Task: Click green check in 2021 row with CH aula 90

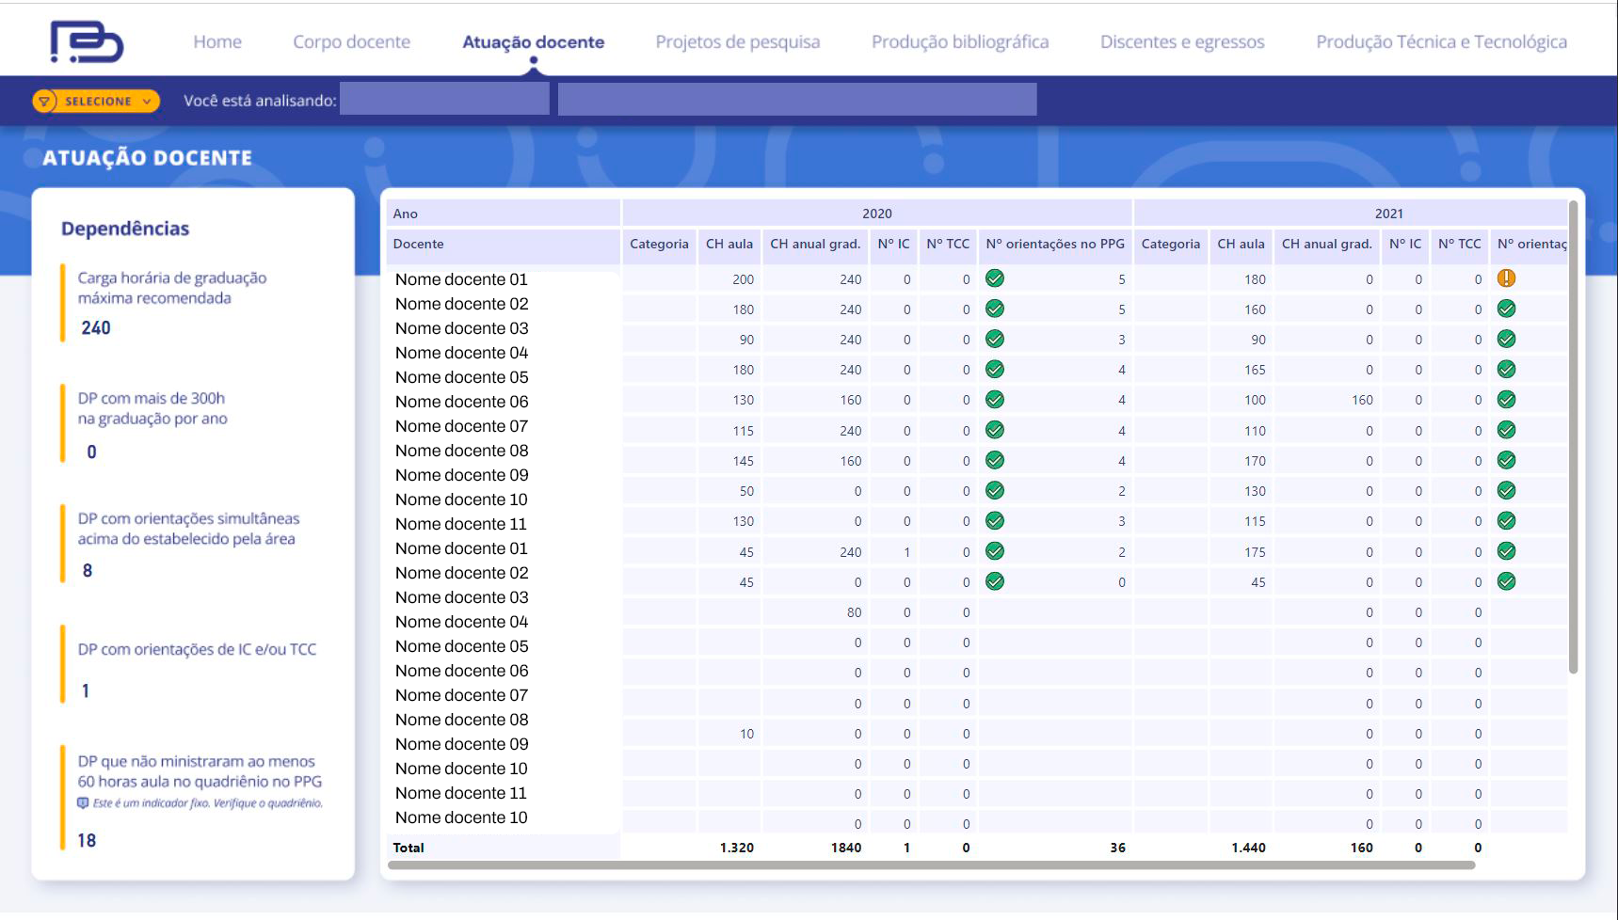Action: click(x=1506, y=339)
